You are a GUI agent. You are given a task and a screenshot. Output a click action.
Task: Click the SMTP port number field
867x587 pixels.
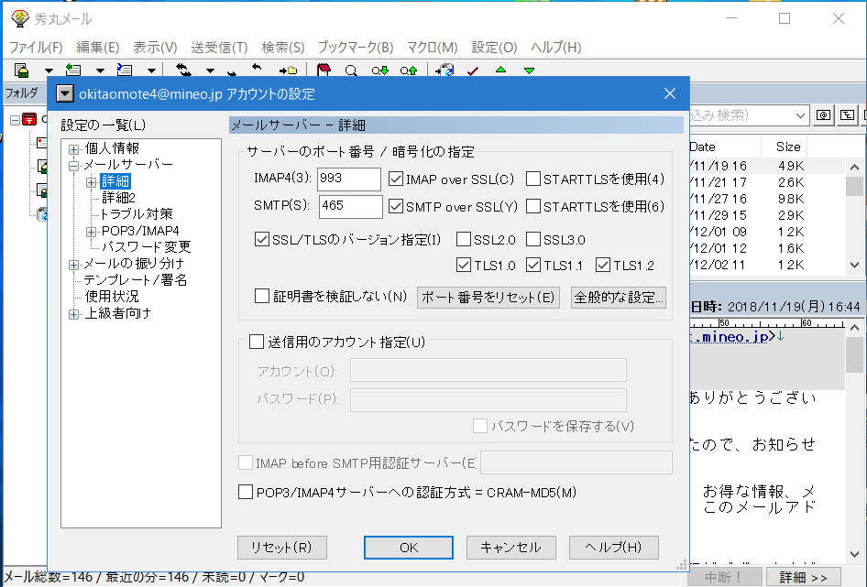coord(350,206)
